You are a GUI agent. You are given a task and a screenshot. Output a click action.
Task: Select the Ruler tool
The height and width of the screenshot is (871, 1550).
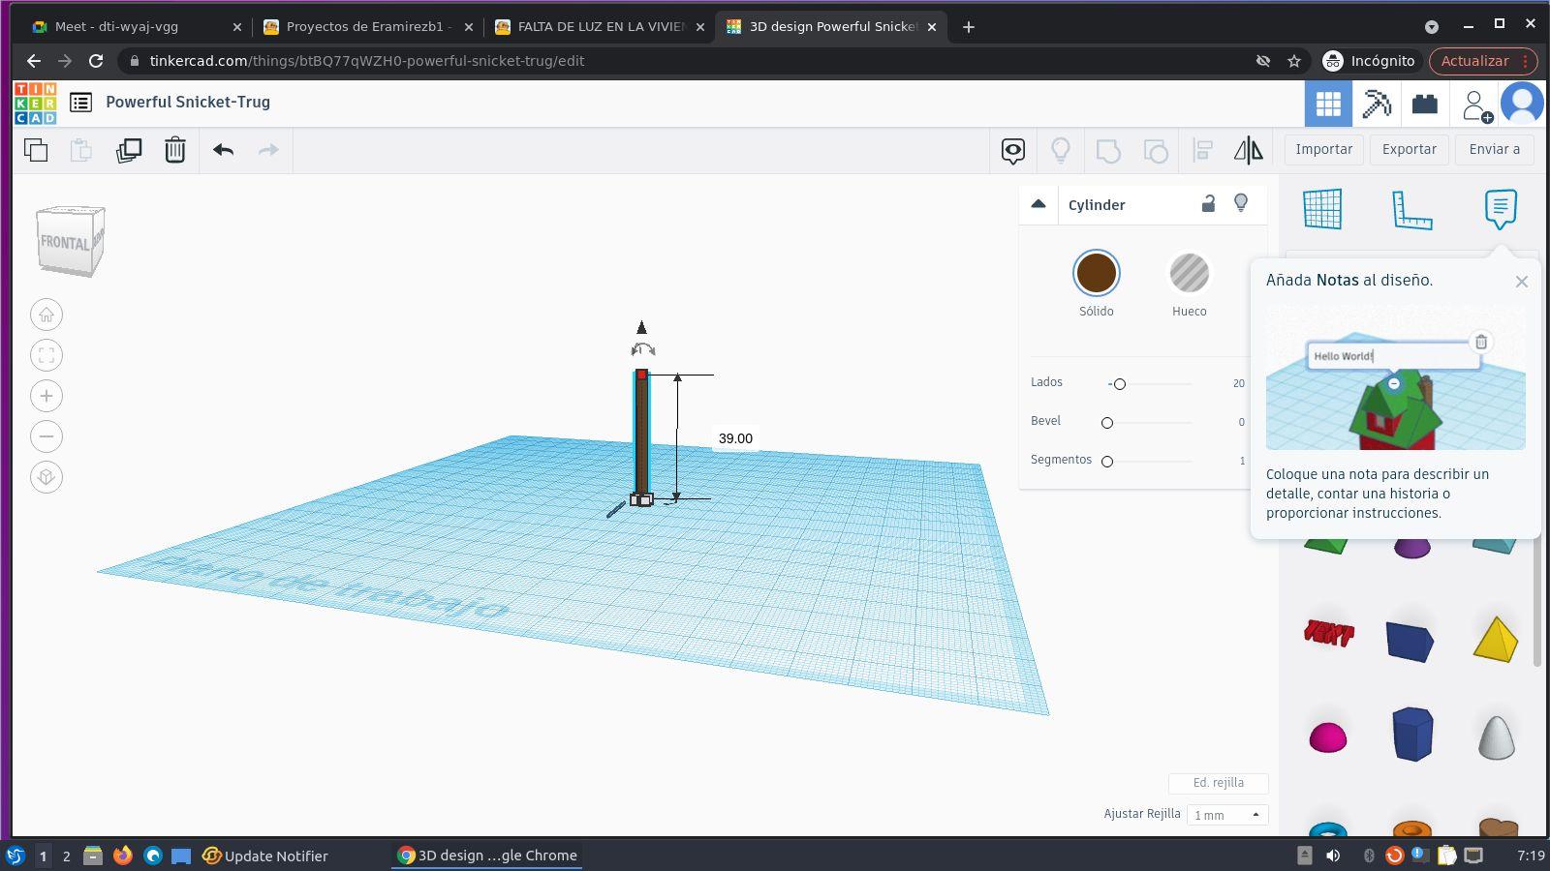coord(1411,209)
